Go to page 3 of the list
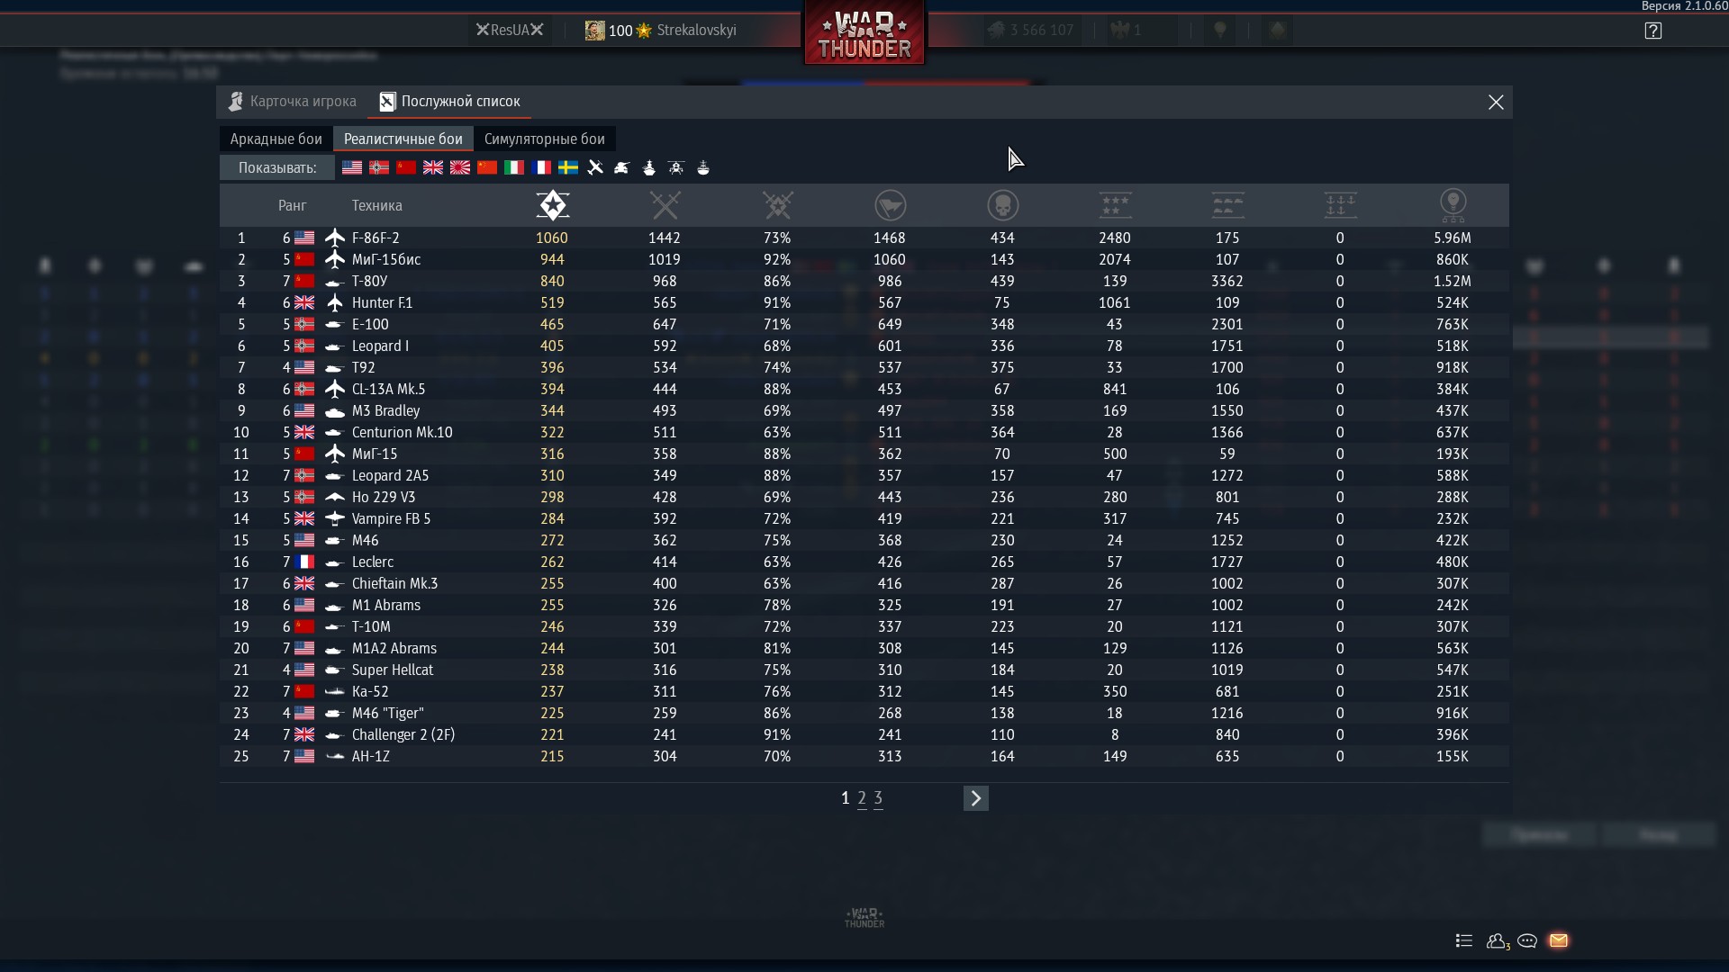This screenshot has width=1729, height=972. click(878, 798)
